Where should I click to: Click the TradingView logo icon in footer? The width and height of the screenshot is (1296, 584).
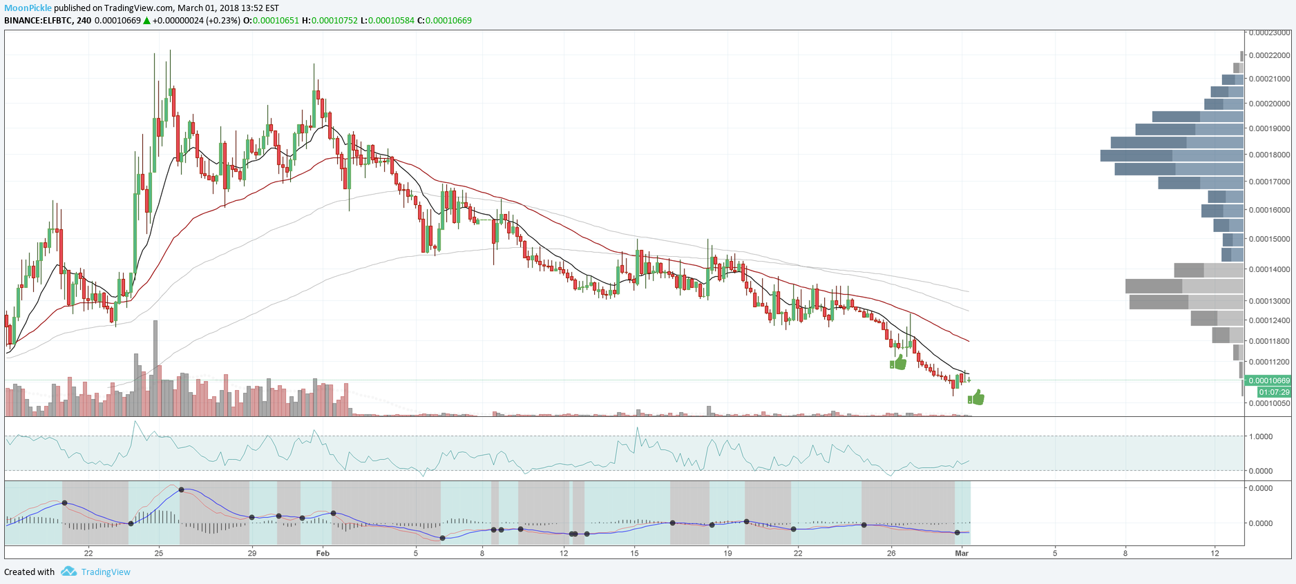[68, 572]
